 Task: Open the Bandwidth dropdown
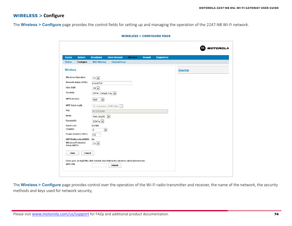98,122
